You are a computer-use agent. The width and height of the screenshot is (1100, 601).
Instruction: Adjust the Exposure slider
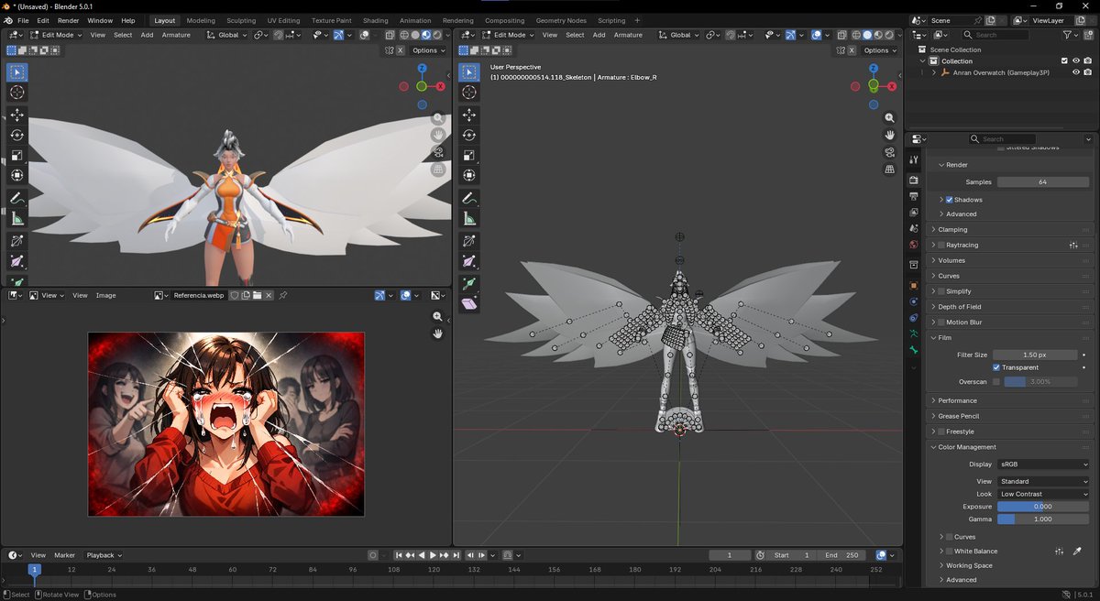coord(1043,507)
